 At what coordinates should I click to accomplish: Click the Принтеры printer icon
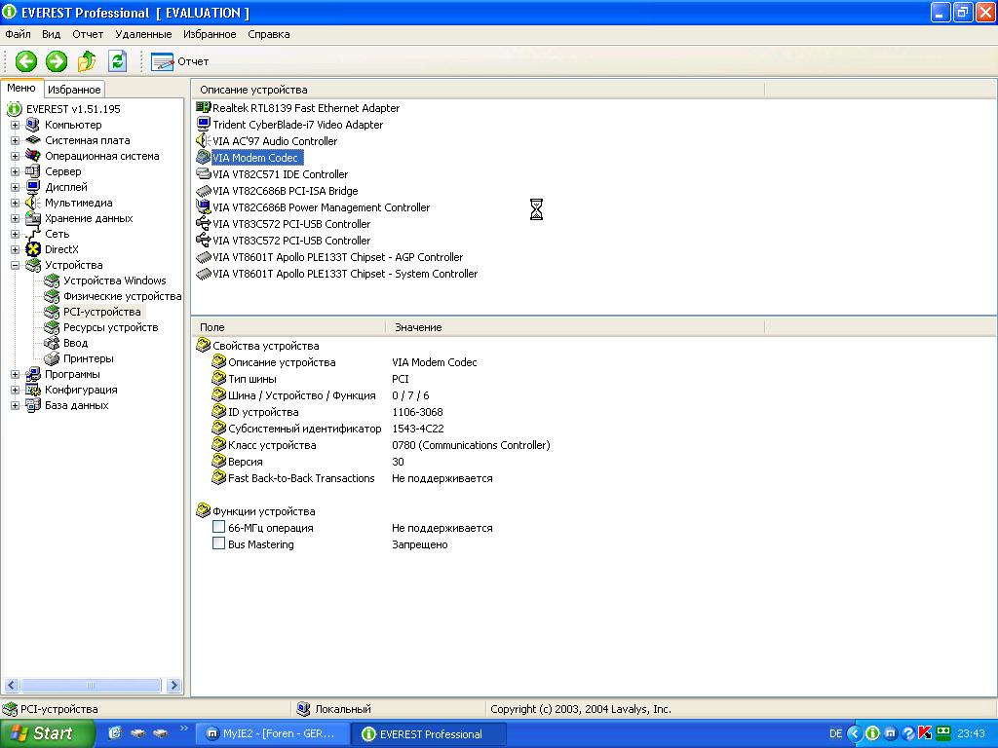[52, 358]
